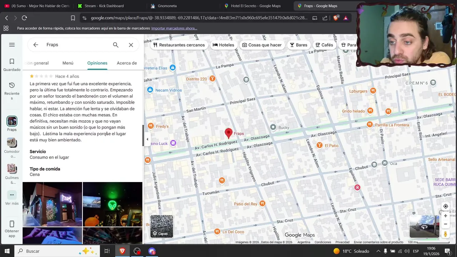Click the magnifier search icon
The height and width of the screenshot is (257, 457).
click(x=116, y=45)
